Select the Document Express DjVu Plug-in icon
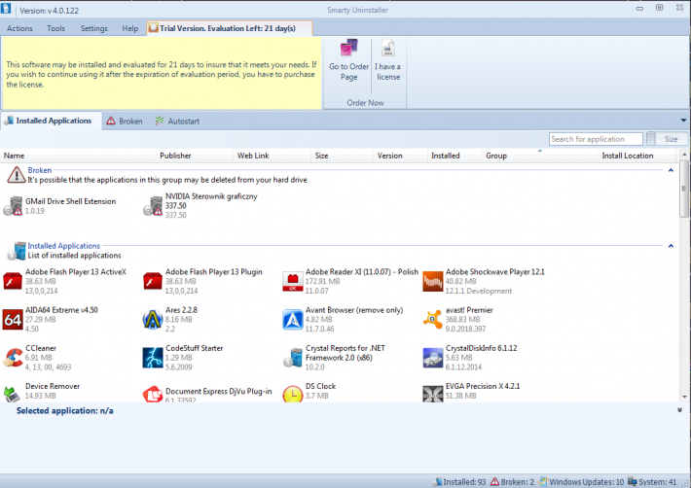This screenshot has height=488, width=691. [153, 394]
